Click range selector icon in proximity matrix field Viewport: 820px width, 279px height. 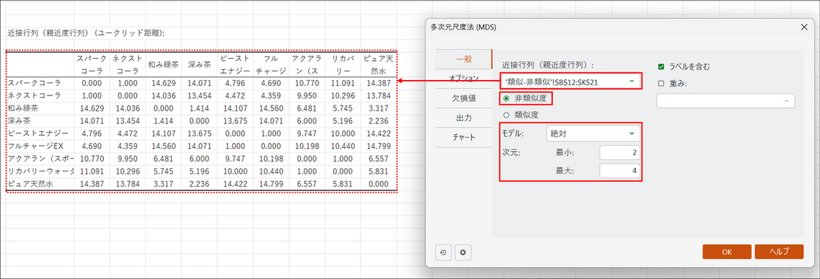(x=632, y=81)
